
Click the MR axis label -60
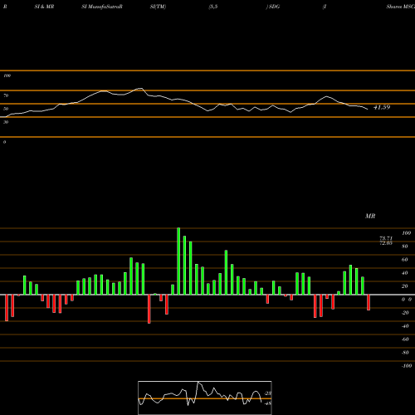(405, 339)
